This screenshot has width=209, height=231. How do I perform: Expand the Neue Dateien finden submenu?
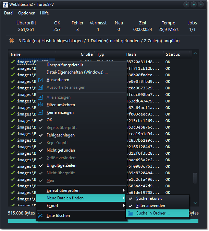tap(81, 198)
